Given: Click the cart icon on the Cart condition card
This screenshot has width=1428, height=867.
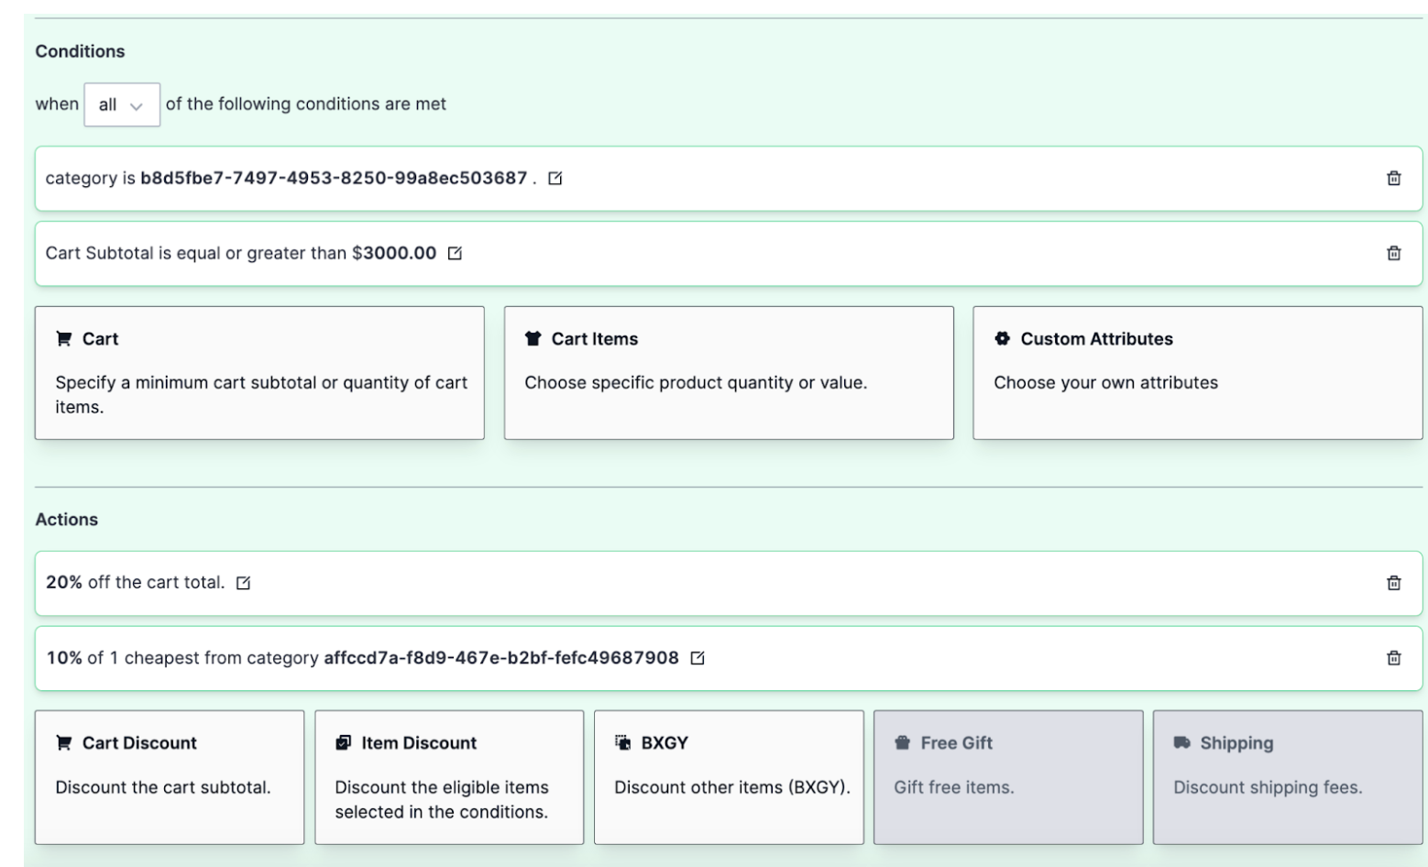Looking at the screenshot, I should [x=62, y=338].
